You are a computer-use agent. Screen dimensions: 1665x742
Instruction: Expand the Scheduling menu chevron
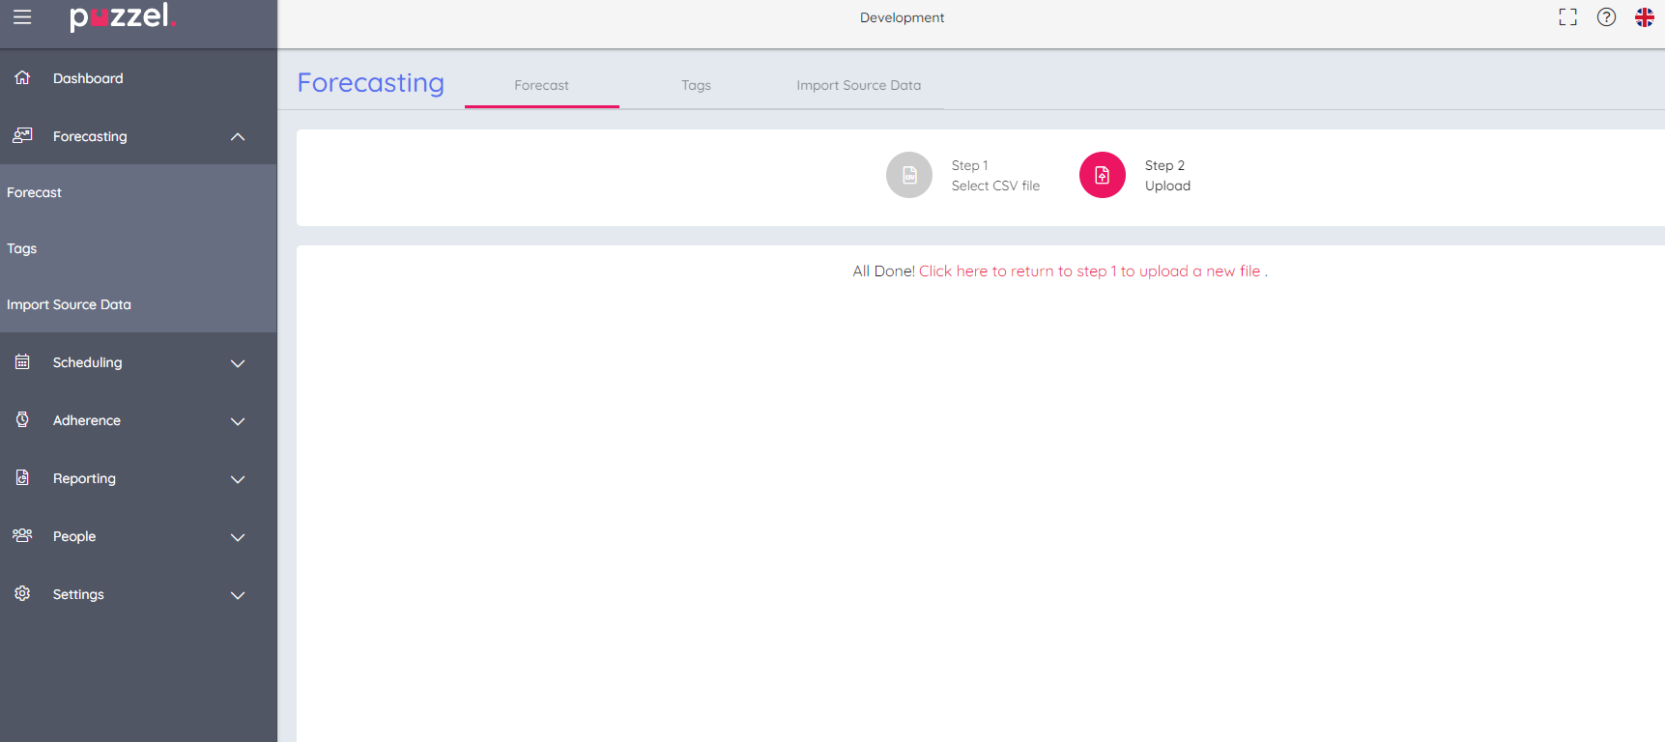238,363
